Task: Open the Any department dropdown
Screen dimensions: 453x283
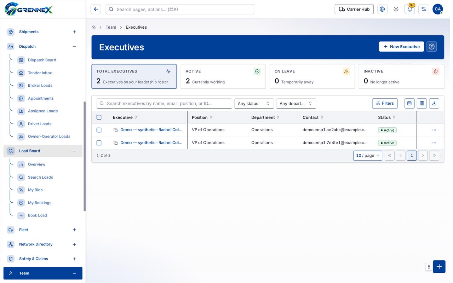Action: [x=296, y=103]
